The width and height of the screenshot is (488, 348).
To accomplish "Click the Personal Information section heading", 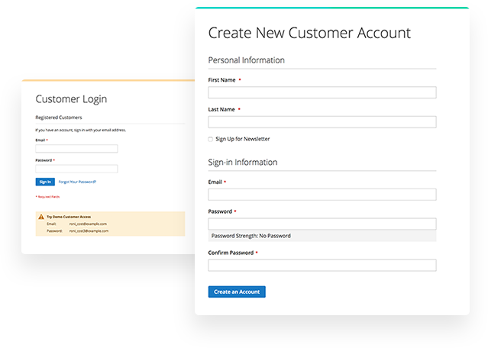I will pos(246,60).
